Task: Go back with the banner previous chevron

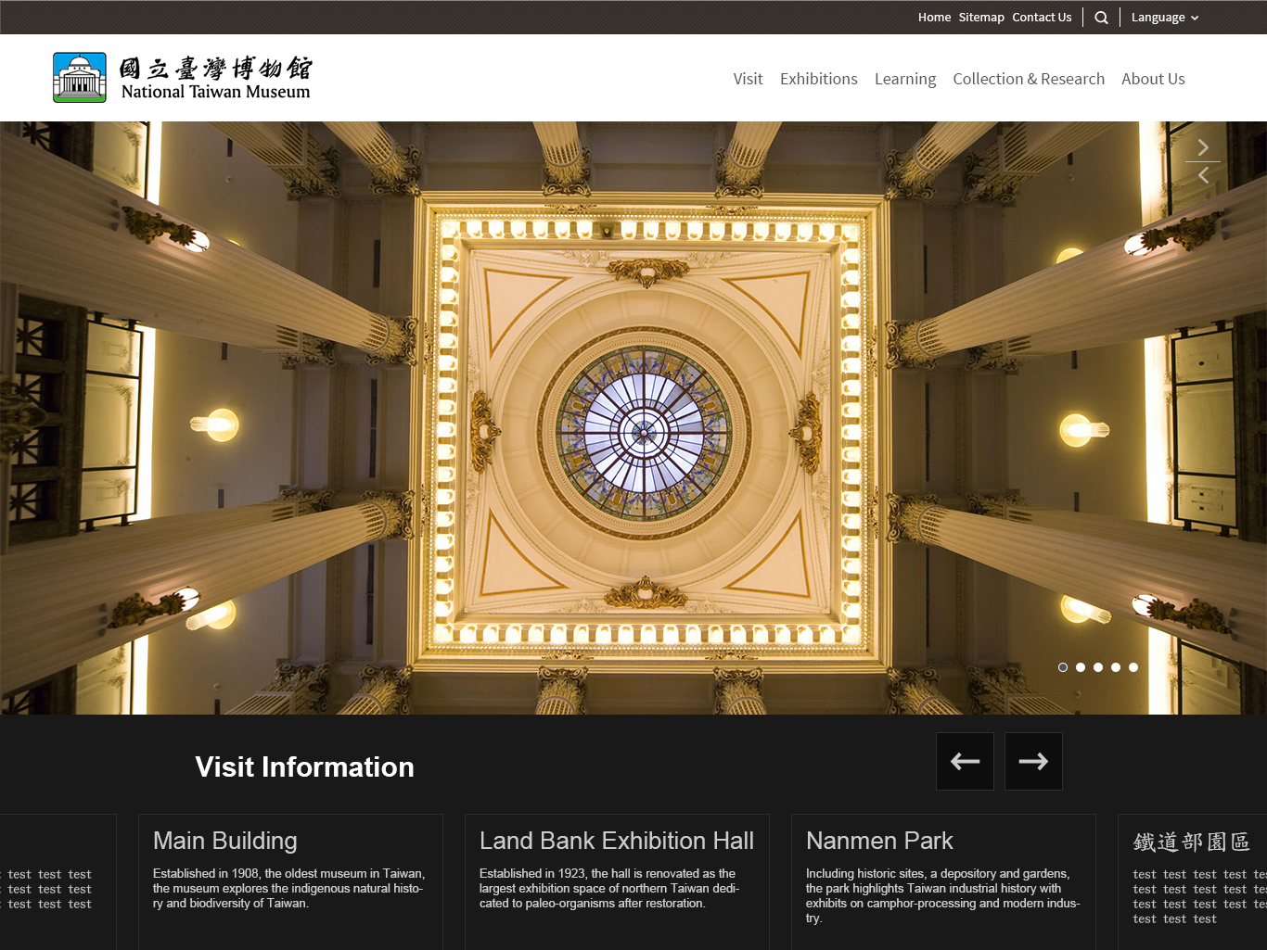Action: click(1203, 175)
